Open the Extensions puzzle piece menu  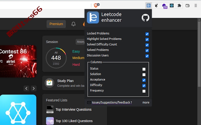(179, 6)
